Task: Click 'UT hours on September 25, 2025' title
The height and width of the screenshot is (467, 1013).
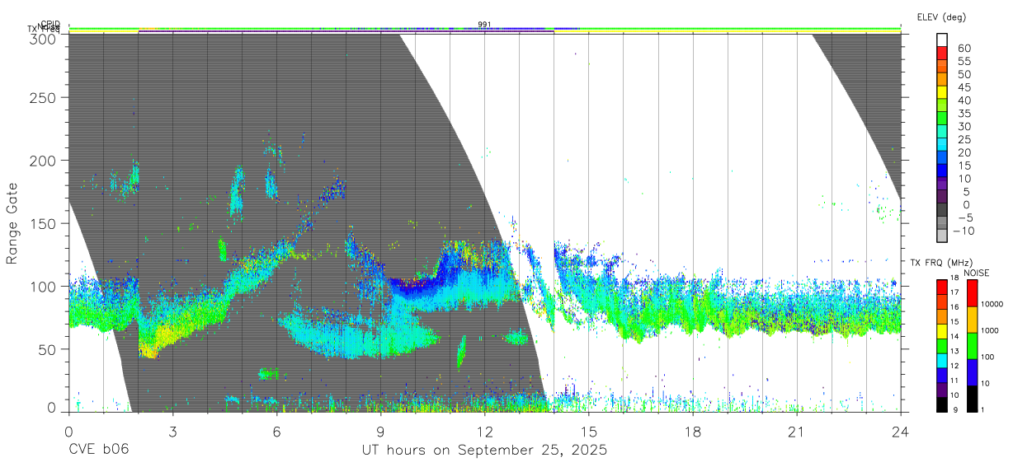Action: [x=484, y=451]
